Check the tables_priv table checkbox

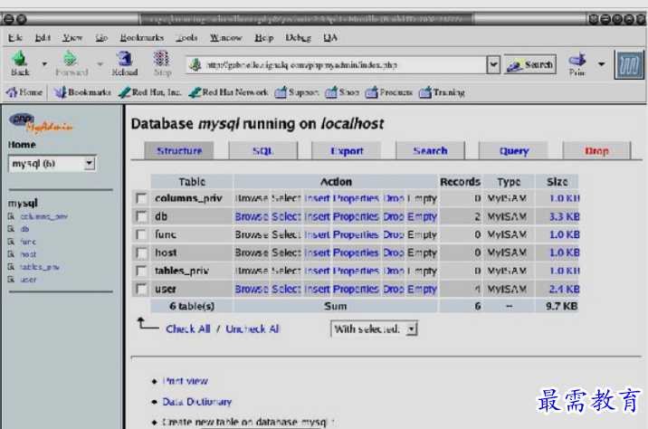(x=141, y=271)
